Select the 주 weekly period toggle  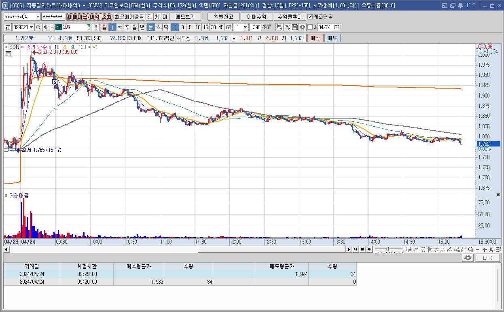point(127,27)
